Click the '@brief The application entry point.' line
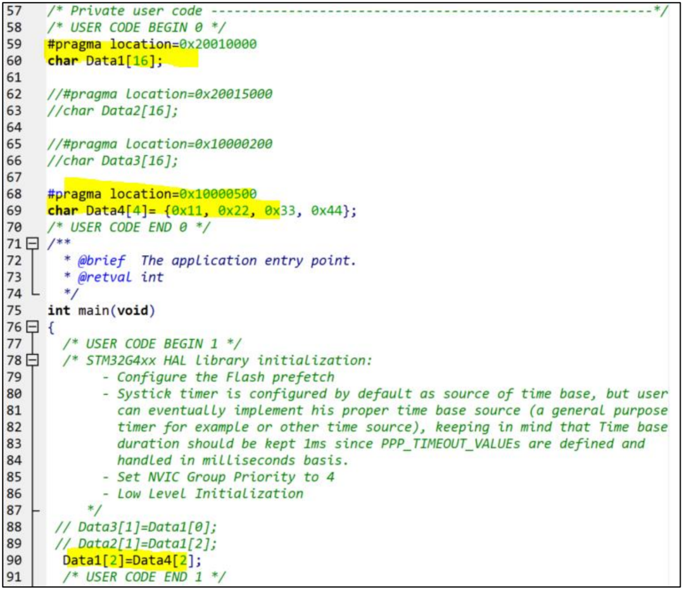Image resolution: width=684 pixels, height=592 pixels. [210, 260]
